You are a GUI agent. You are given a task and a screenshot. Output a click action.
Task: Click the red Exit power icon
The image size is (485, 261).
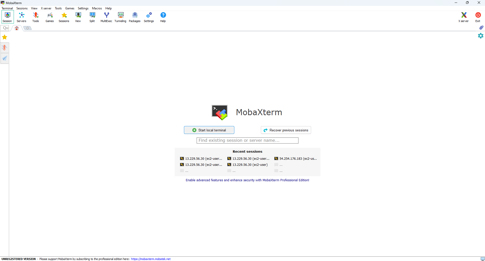478,17
